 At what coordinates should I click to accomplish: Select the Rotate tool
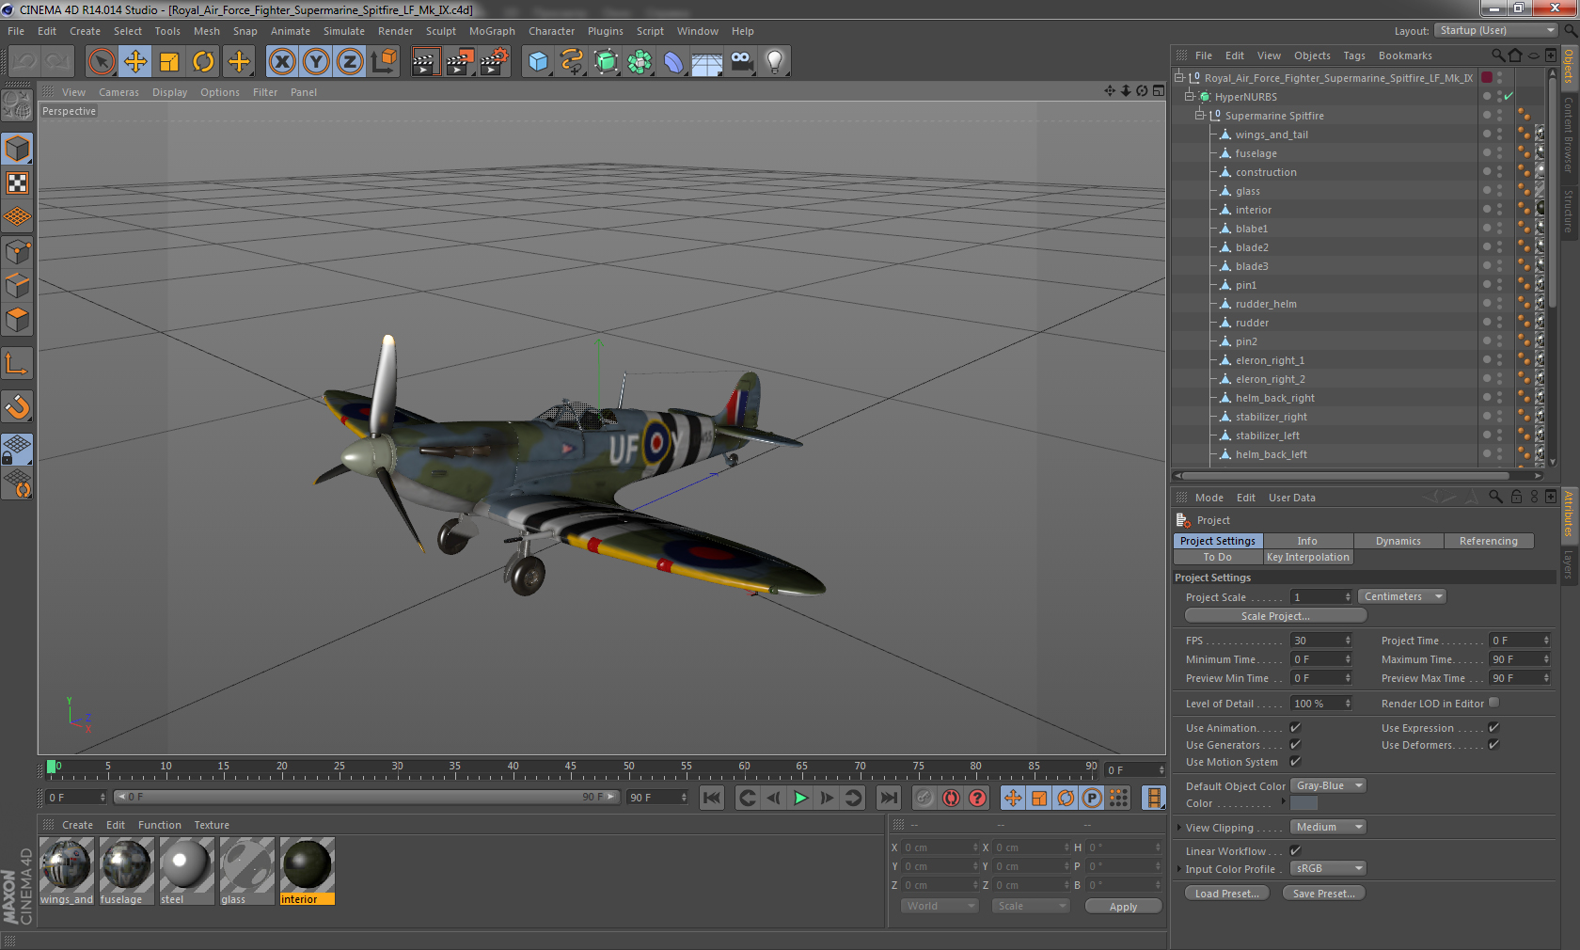203,62
